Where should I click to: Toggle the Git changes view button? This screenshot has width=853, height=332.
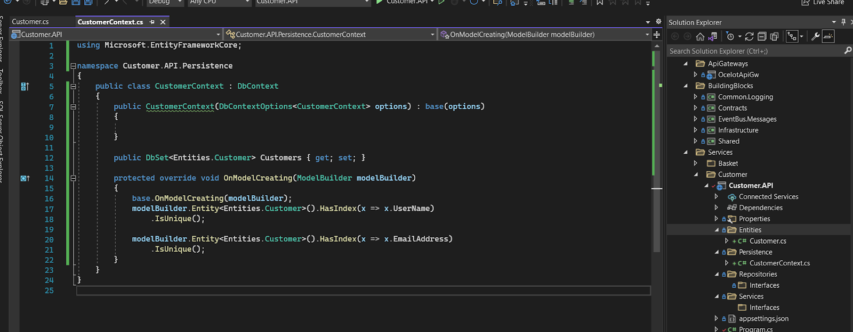pyautogui.click(x=792, y=37)
